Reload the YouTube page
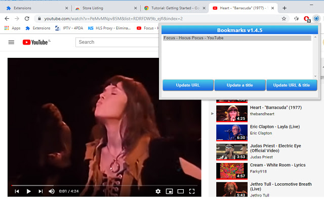324x203 pixels. (x=27, y=19)
